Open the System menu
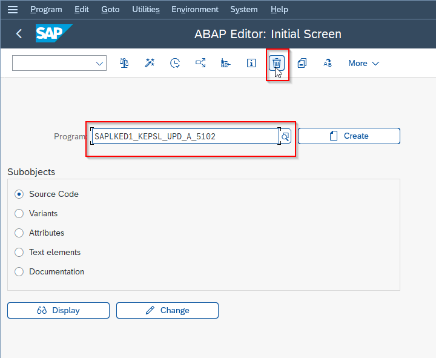 [244, 10]
